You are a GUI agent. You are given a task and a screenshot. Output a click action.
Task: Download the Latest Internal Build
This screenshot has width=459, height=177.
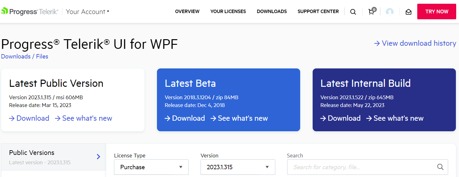[341, 118]
